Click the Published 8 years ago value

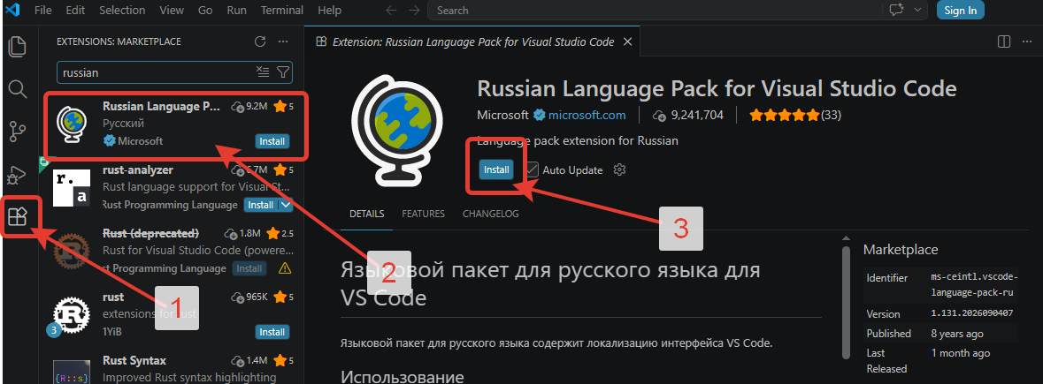click(958, 334)
